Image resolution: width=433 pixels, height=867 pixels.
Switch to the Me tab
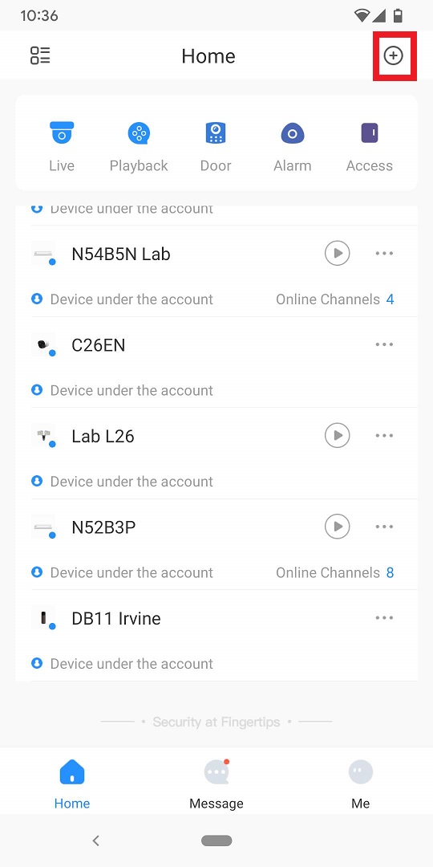point(361,784)
